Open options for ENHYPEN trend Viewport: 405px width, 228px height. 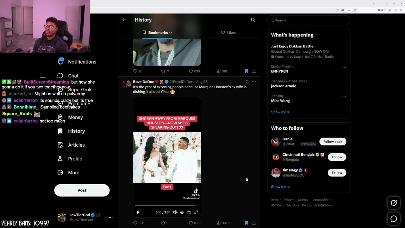pos(344,67)
